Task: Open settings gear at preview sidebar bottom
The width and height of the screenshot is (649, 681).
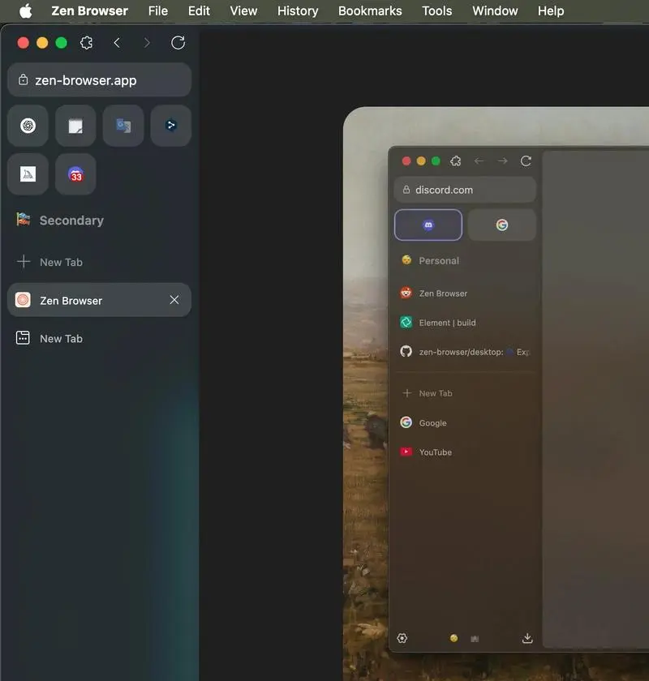Action: [402, 638]
